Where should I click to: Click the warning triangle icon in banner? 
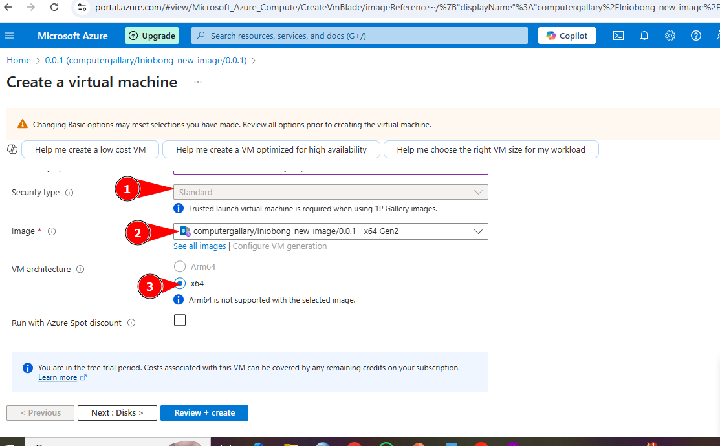[22, 124]
